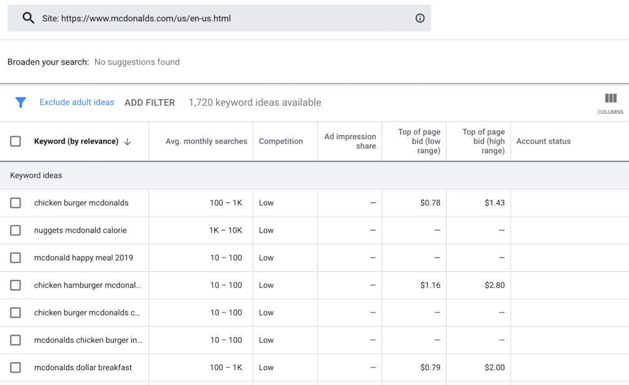Click the $2.00 high bid value
This screenshot has height=385, width=629.
(x=494, y=368)
